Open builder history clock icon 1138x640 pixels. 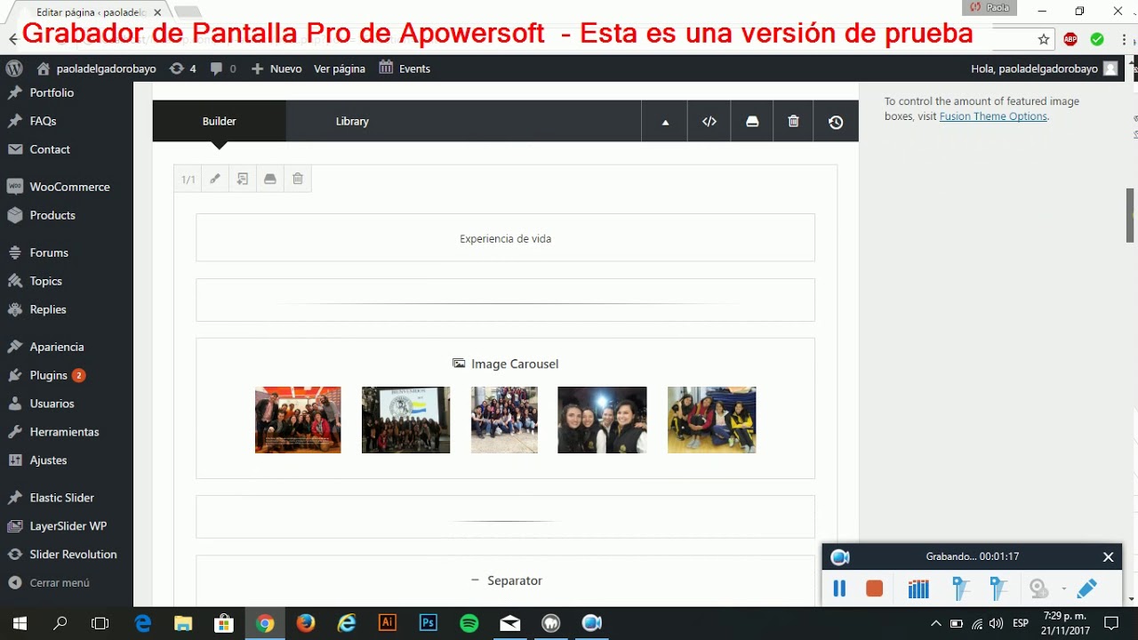tap(836, 122)
